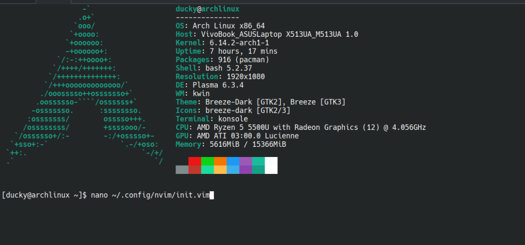The width and height of the screenshot is (525, 245).
Task: Click the dark teal swatch in lower row
Action: 258,170
